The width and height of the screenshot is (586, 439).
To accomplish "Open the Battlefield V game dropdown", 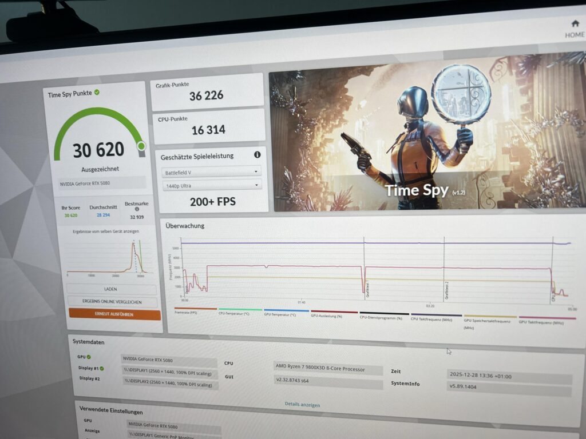I will 211,172.
